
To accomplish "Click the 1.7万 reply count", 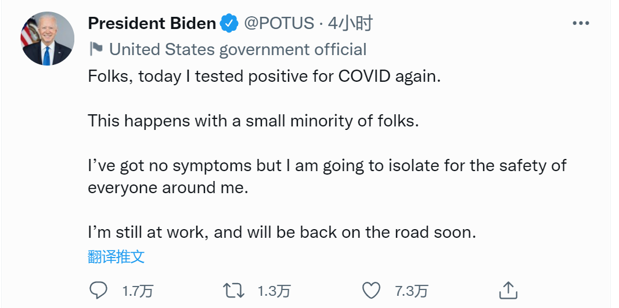I will point(138,290).
